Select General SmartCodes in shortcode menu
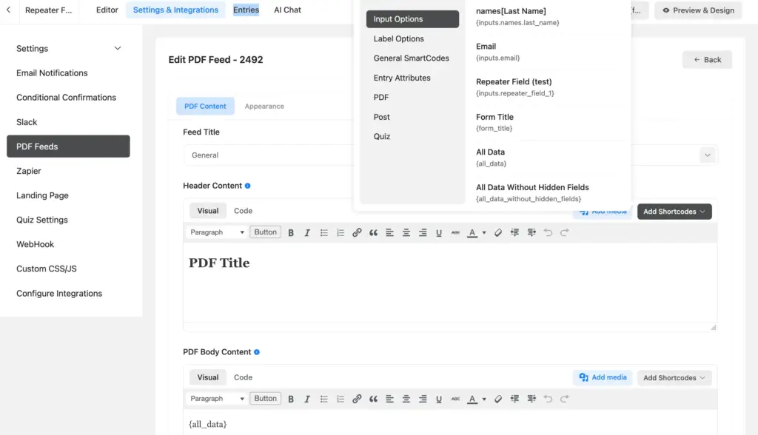This screenshot has width=758, height=435. [412, 58]
